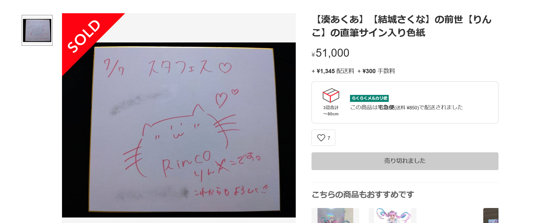Open first recommended item thumbnail
548x223 pixels.
[x=335, y=216]
